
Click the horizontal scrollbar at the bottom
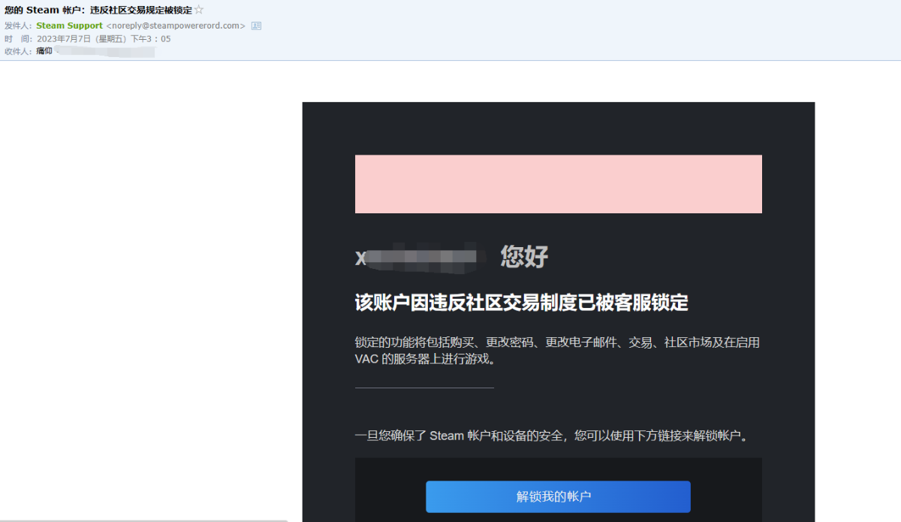(143, 520)
